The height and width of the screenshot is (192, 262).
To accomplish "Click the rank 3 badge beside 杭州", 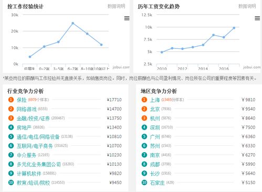I will (x=144, y=118).
